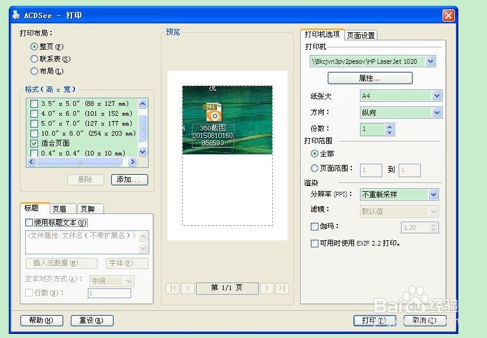Check the 10.0" x 8.0" format option
Image resolution: width=487 pixels, height=338 pixels.
tap(34, 133)
